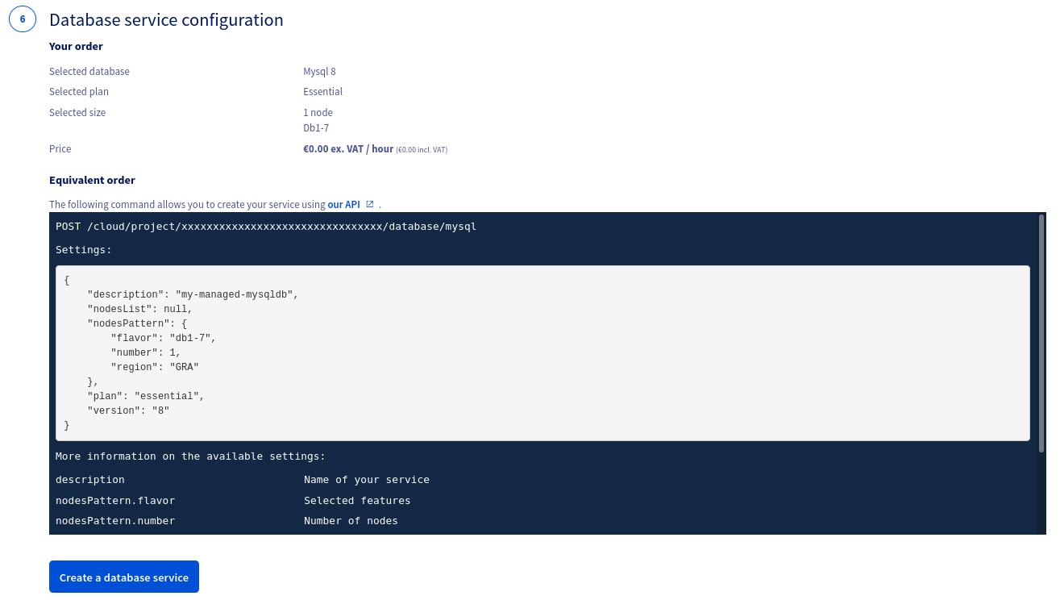Click the Equivalent order heading

click(x=92, y=181)
